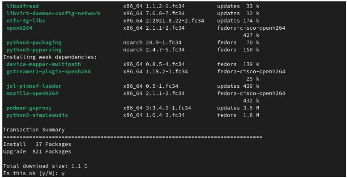The height and width of the screenshot is (178, 347).
Task: Click the 3:3.4.0-1.fc34 version text
Action: click(169, 108)
